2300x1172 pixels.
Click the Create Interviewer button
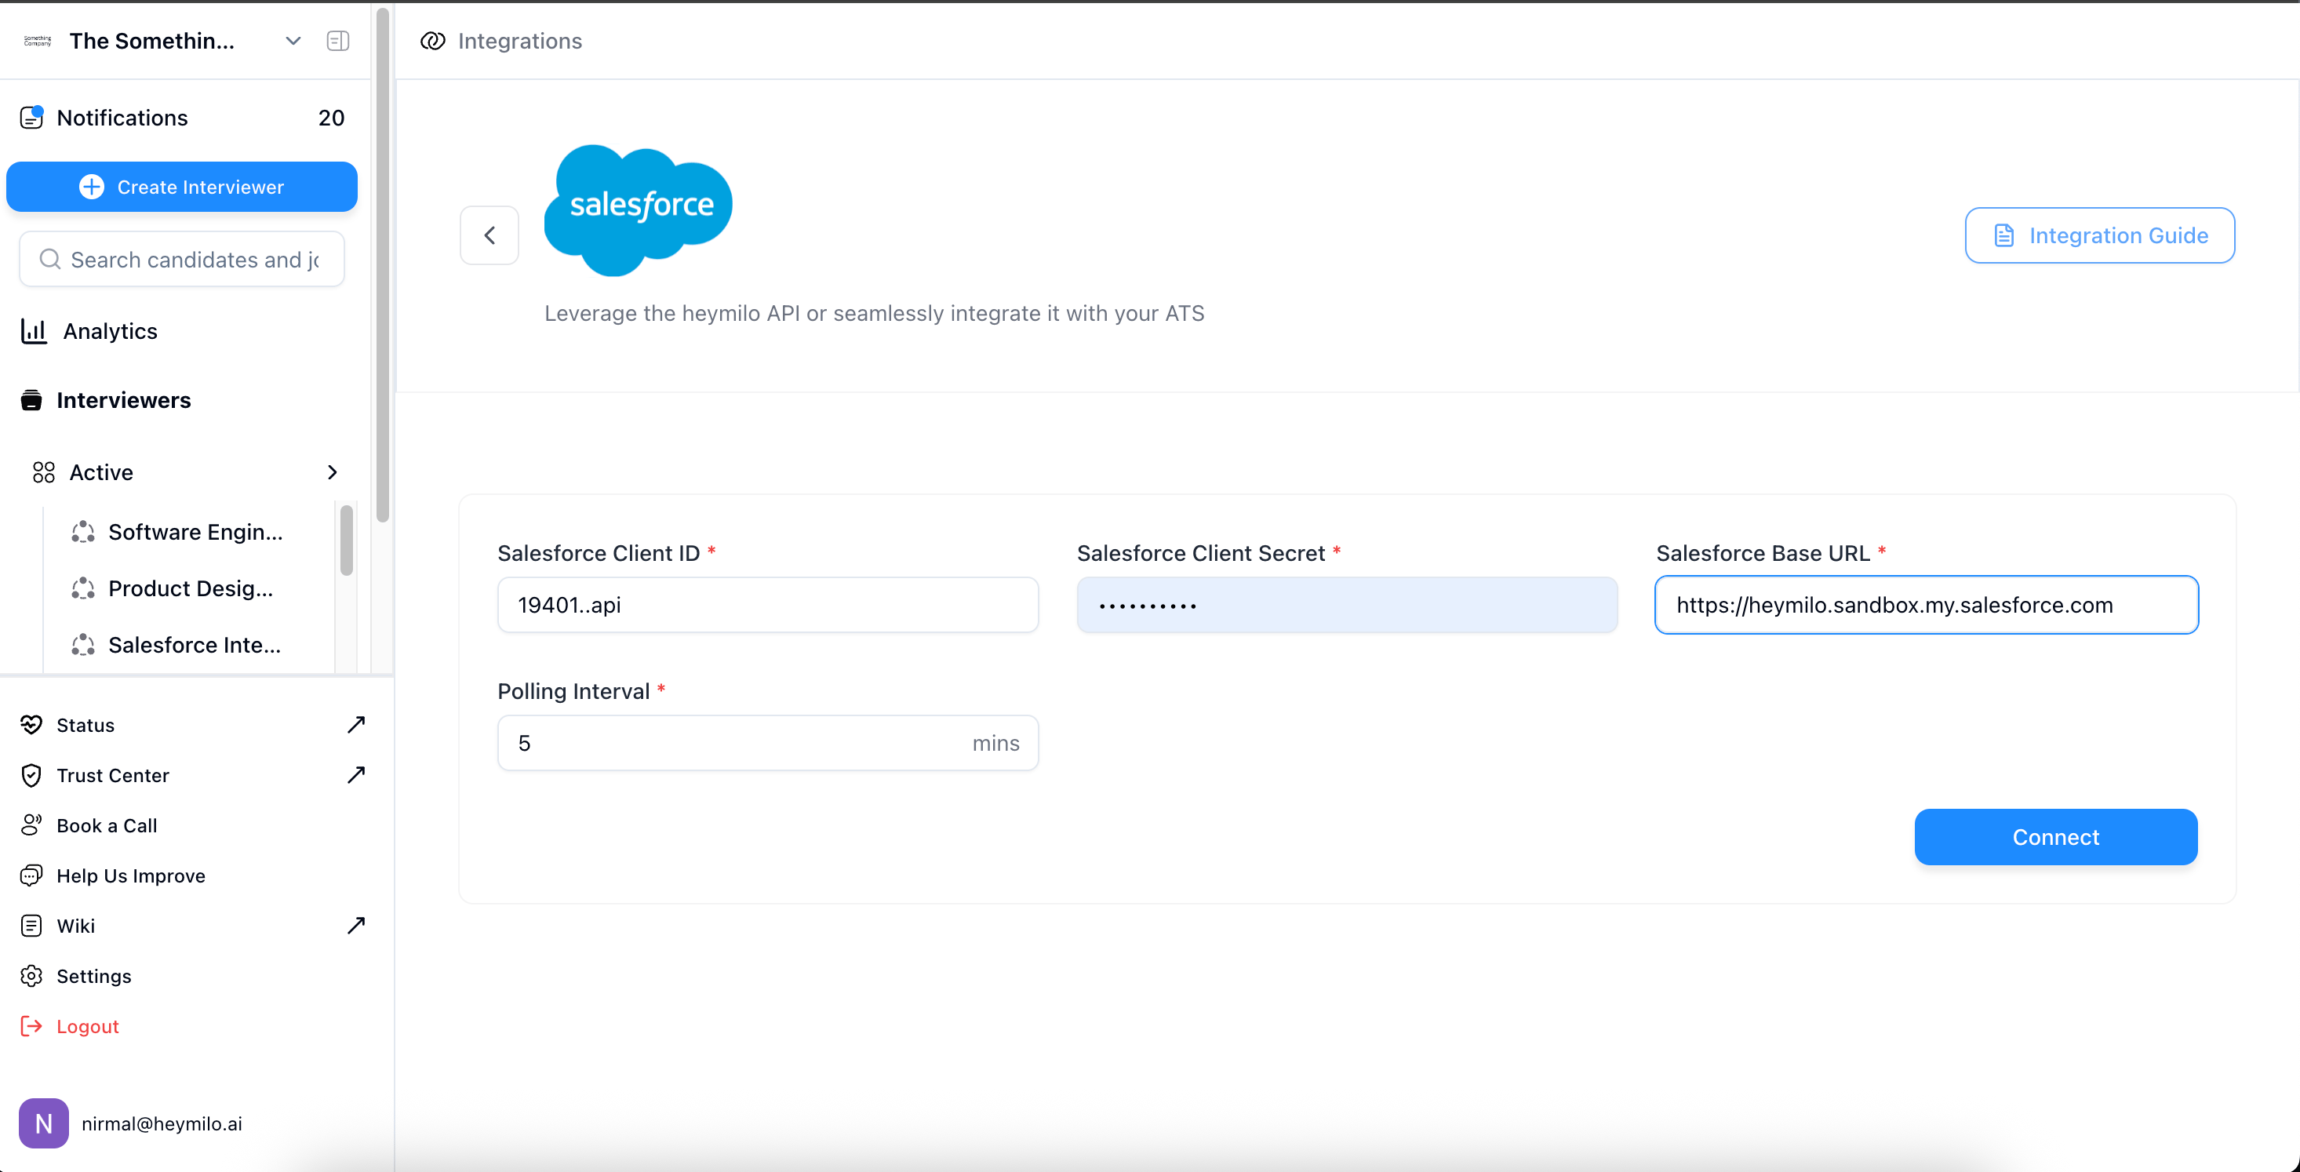[x=182, y=187]
